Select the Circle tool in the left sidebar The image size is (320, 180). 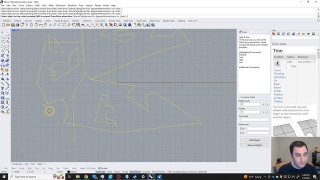pos(2,41)
